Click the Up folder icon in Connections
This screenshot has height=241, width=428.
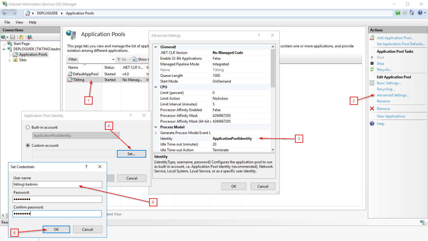pos(21,37)
